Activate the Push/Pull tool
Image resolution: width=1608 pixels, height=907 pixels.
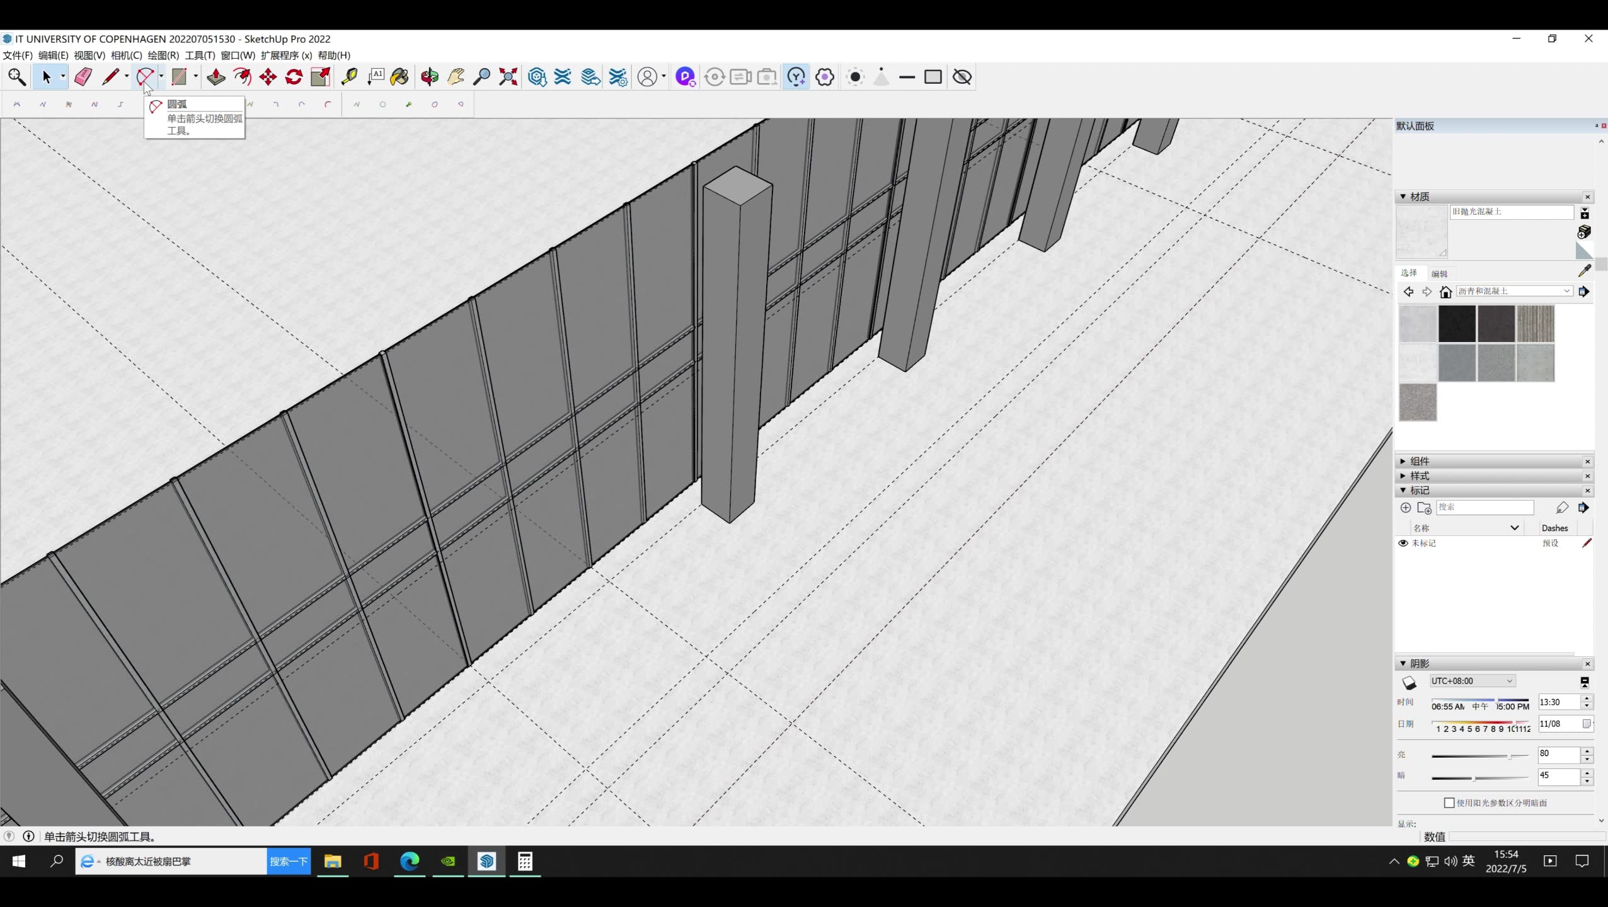click(x=216, y=77)
